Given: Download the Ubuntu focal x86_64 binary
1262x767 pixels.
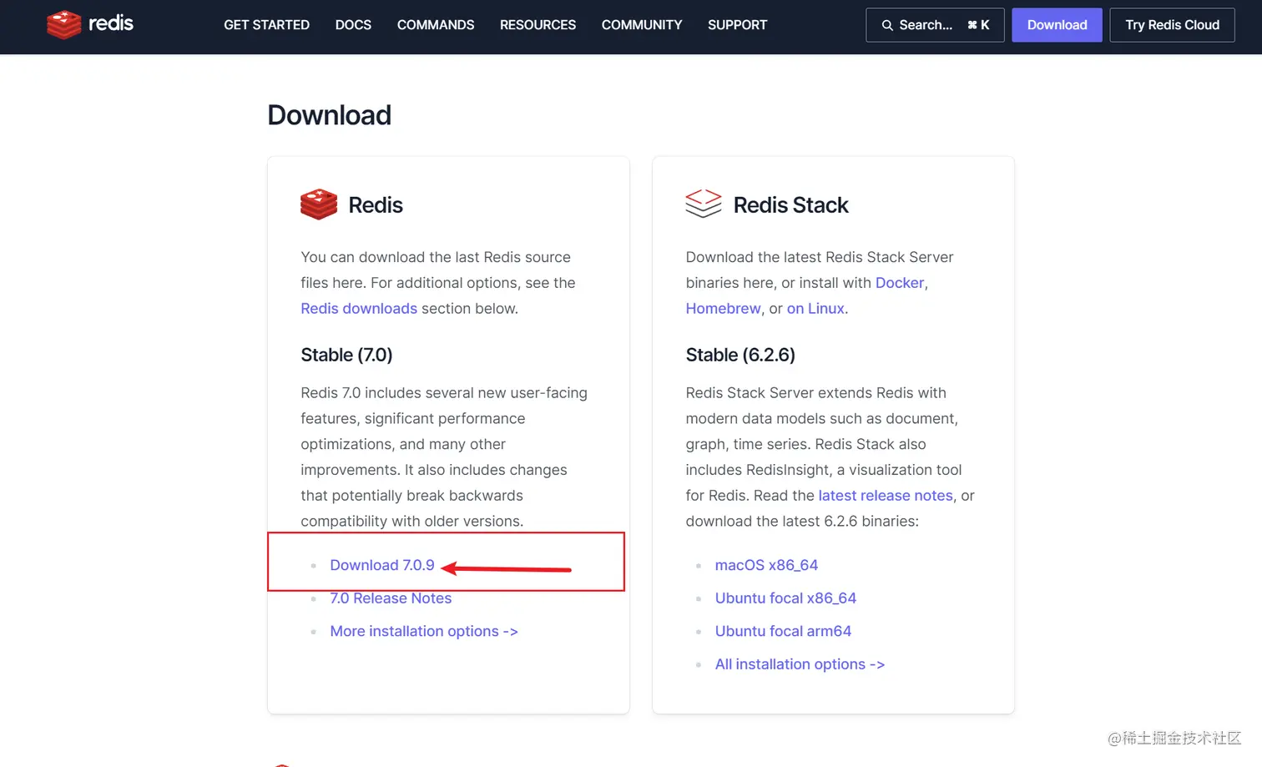Looking at the screenshot, I should [785, 598].
